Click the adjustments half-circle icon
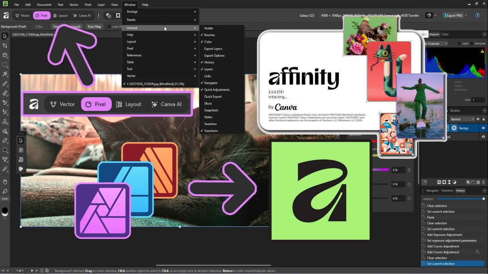The height and width of the screenshot is (274, 488). coord(454,182)
